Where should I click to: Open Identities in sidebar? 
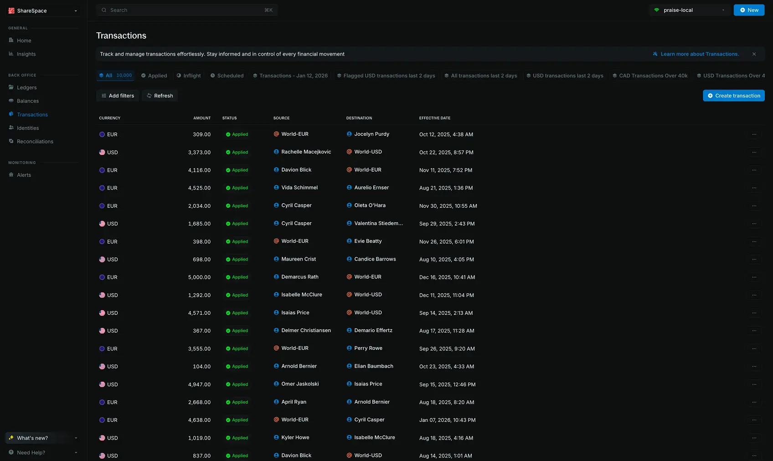pos(28,128)
